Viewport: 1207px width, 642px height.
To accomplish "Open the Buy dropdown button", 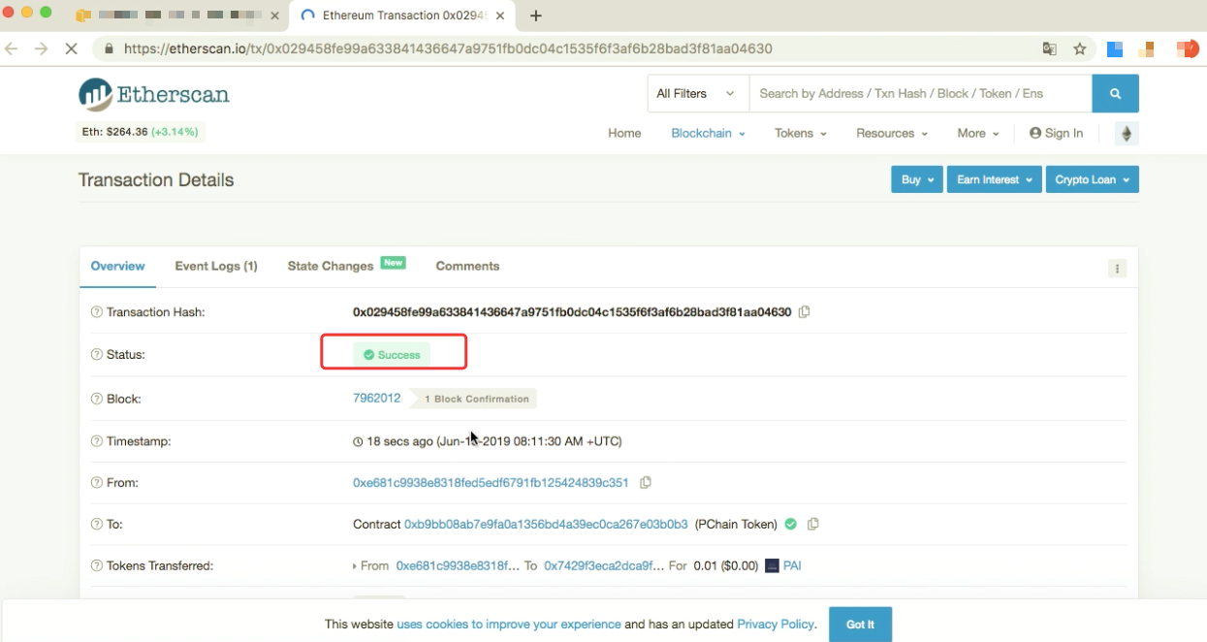I will [917, 179].
